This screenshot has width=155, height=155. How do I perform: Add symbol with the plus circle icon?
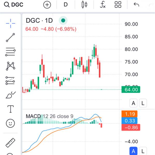(47, 5)
